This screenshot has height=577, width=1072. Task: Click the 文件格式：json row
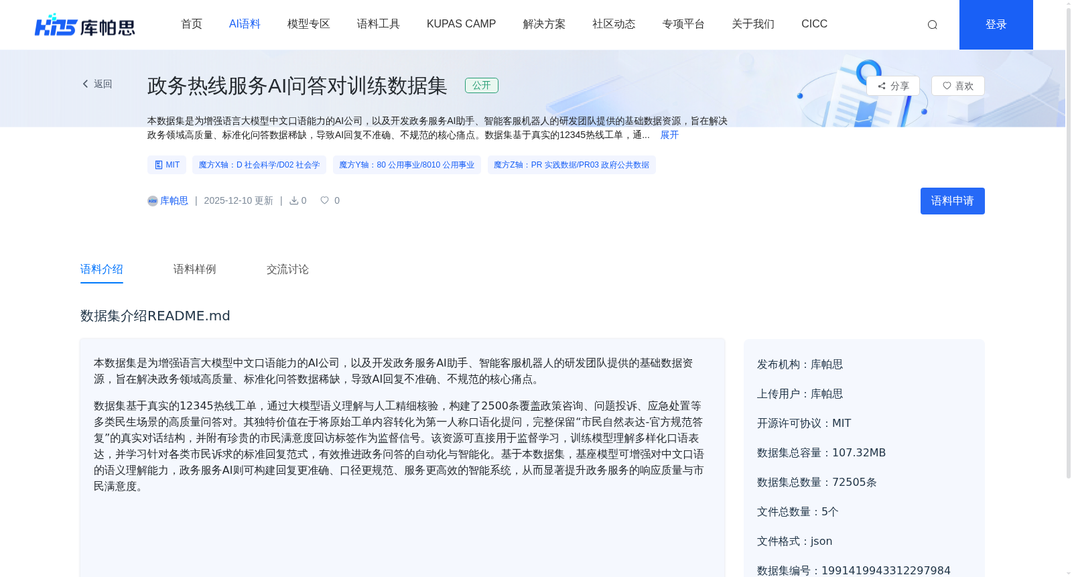pyautogui.click(x=795, y=541)
